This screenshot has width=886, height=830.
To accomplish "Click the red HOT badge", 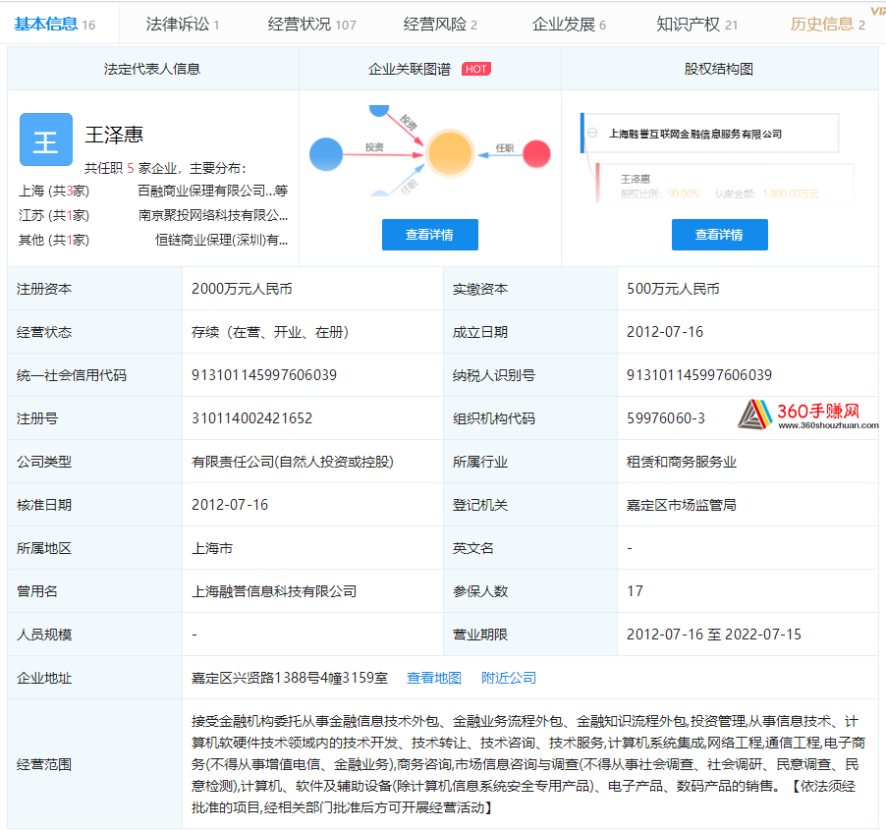I will tap(475, 69).
